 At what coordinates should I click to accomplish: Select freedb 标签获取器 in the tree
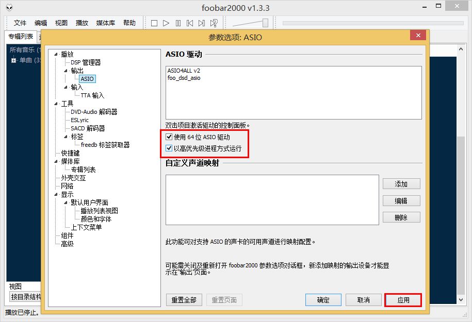point(105,145)
